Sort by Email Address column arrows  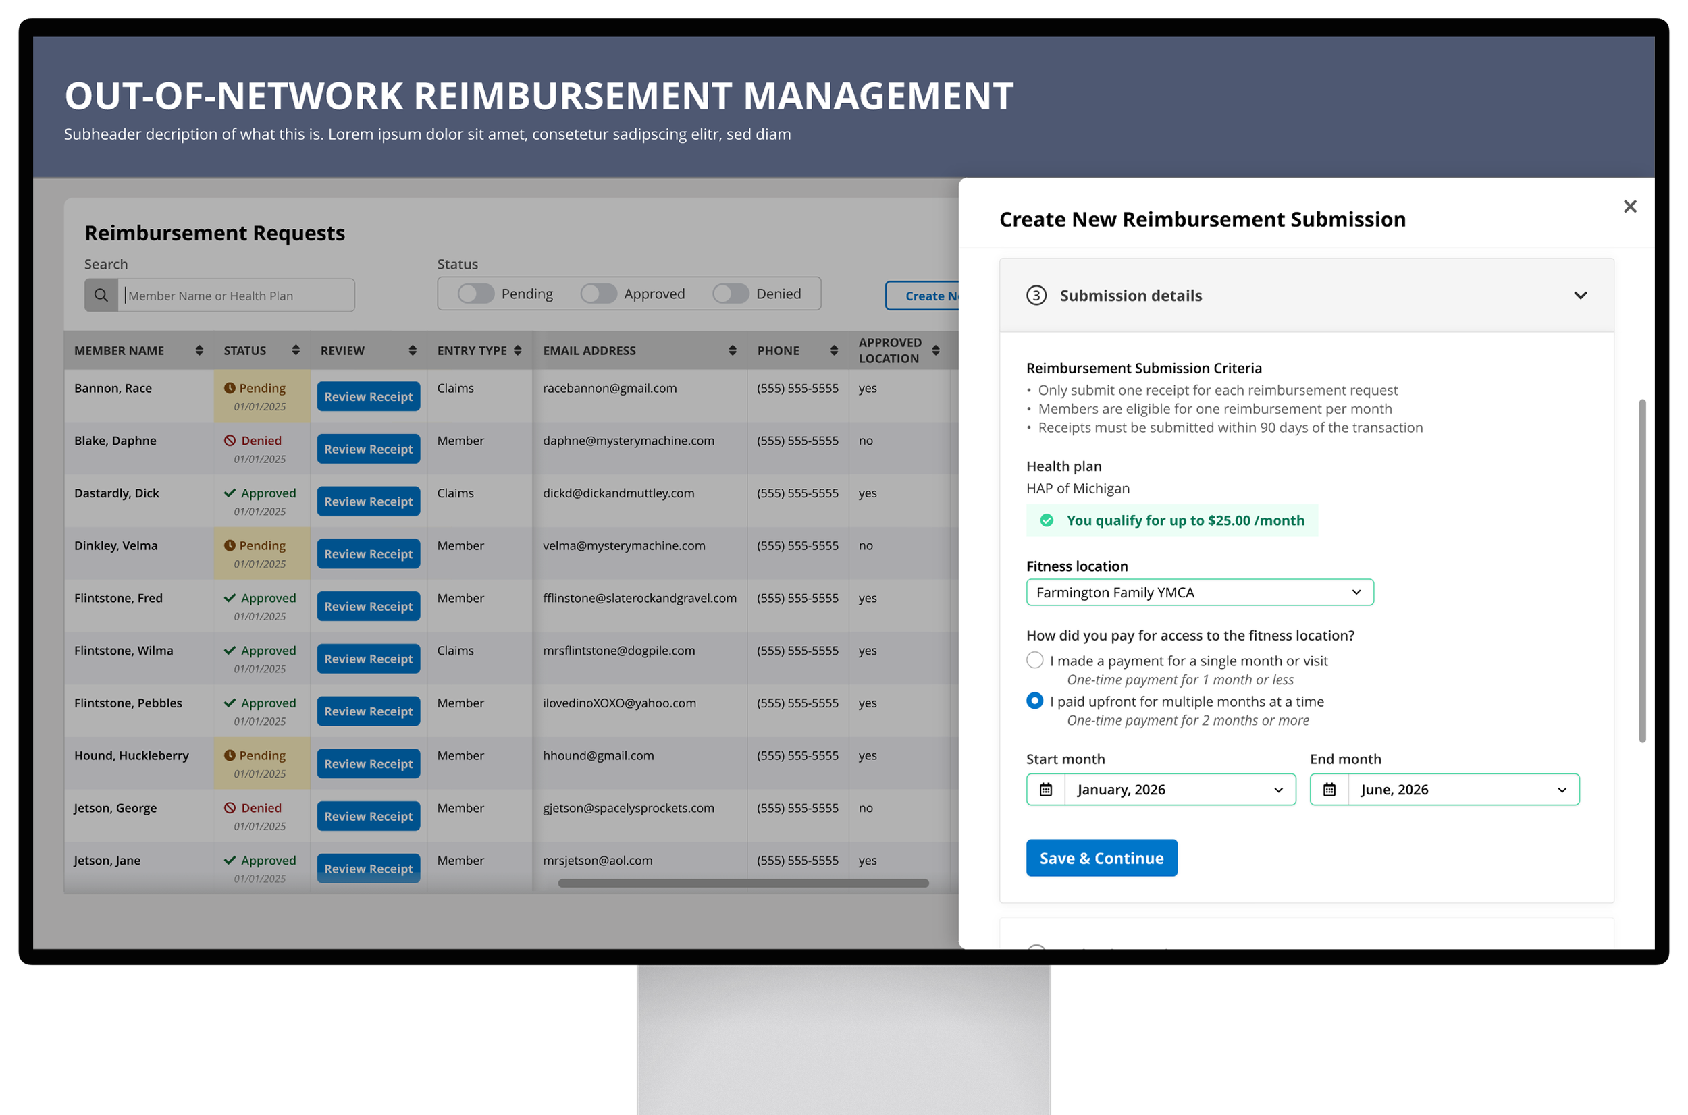pyautogui.click(x=732, y=350)
